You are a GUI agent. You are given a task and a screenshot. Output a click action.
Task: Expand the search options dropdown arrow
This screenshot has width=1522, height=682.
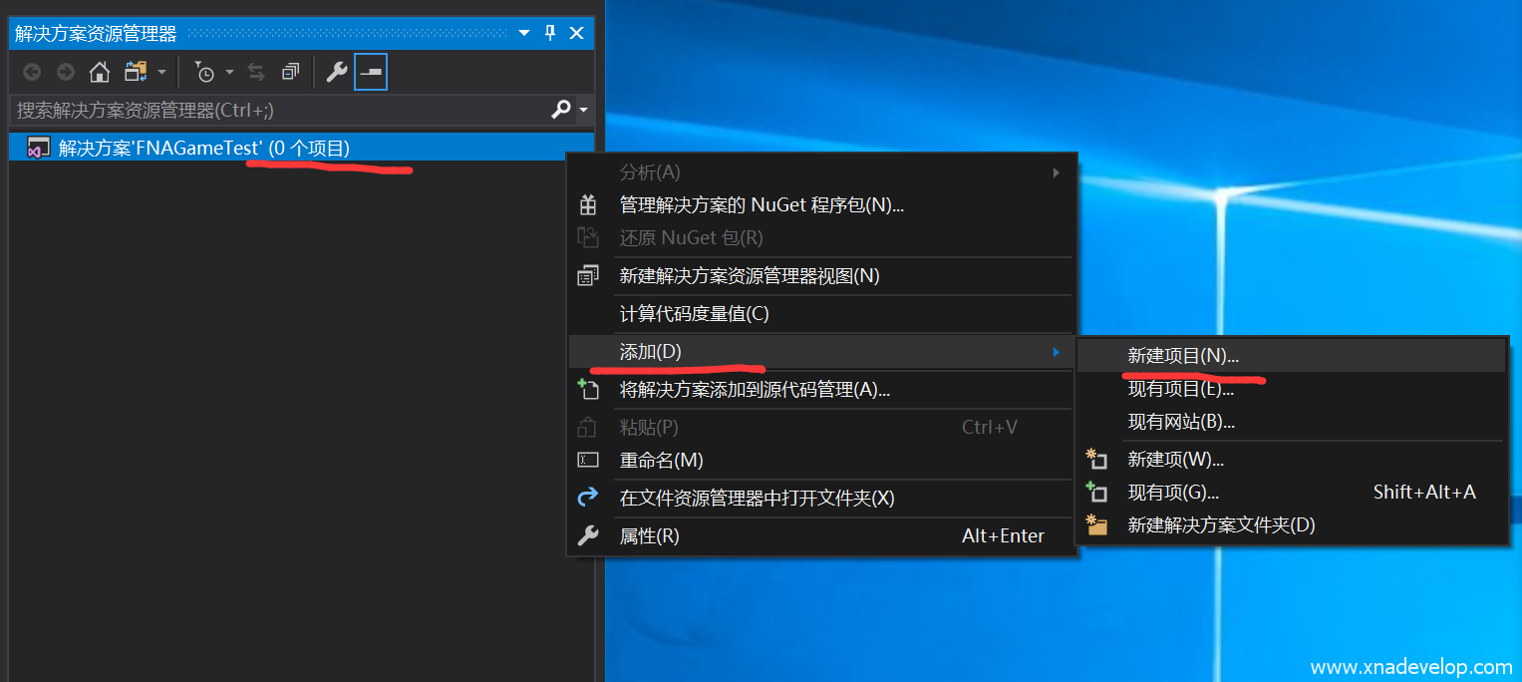583,110
